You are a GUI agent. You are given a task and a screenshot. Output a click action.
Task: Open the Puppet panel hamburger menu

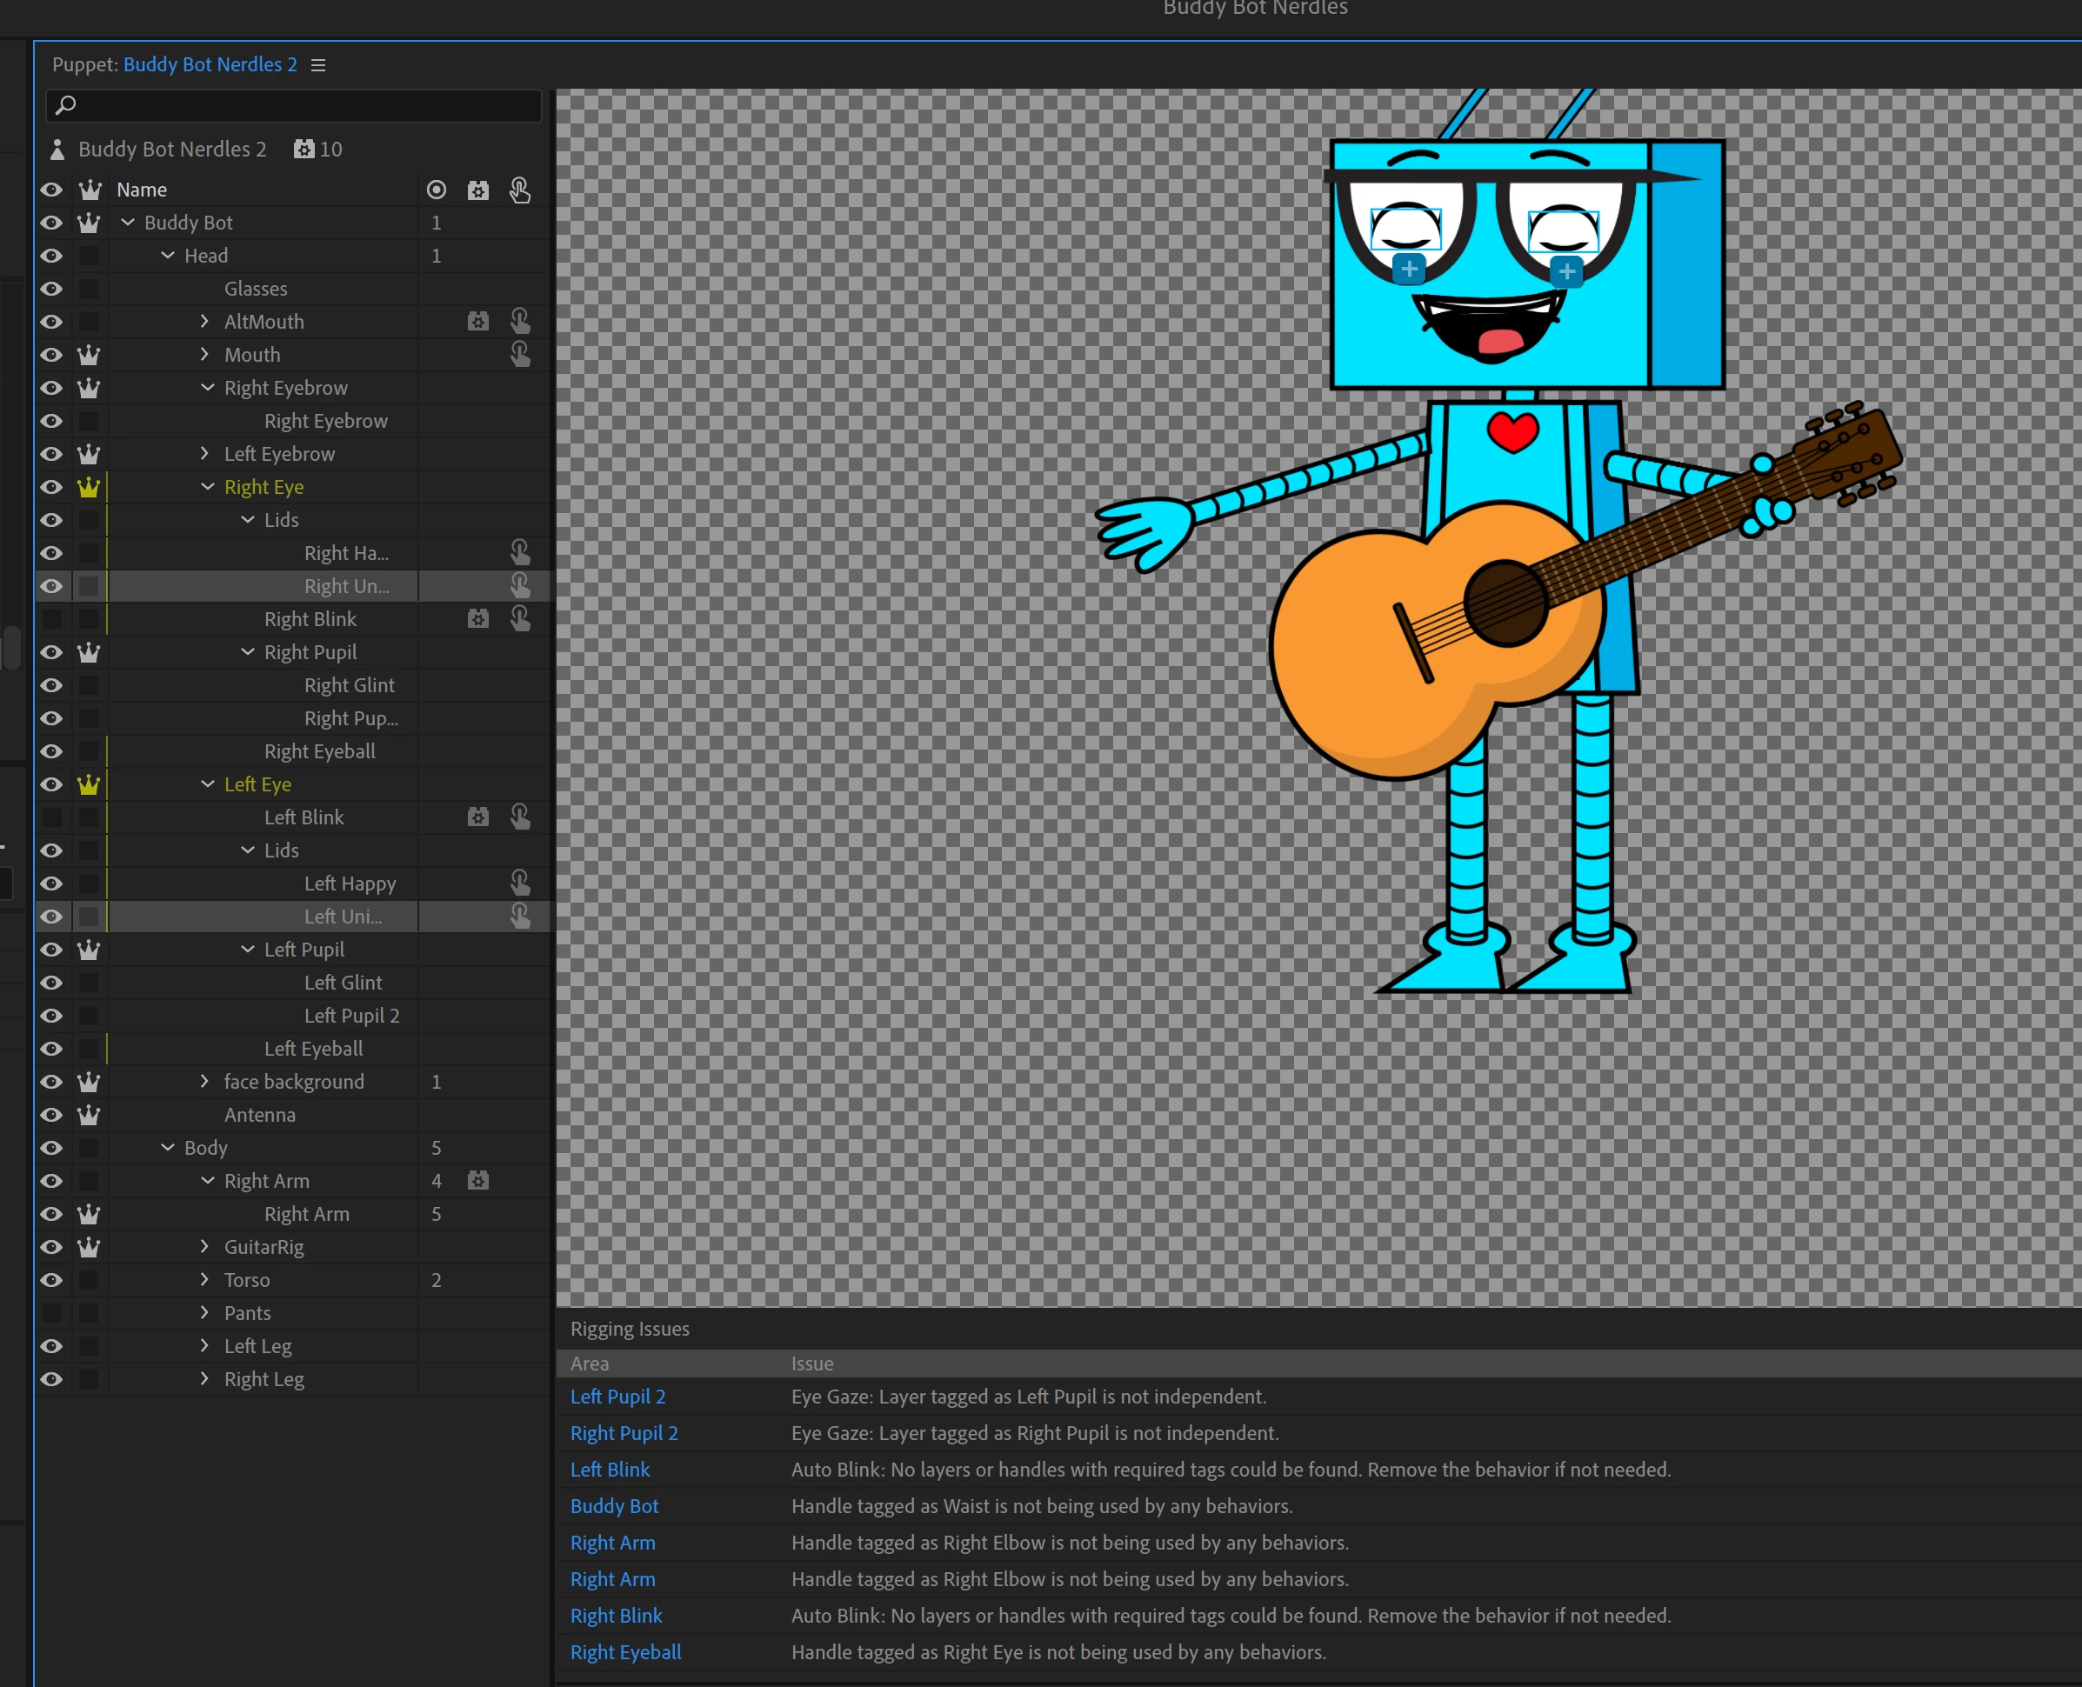317,65
